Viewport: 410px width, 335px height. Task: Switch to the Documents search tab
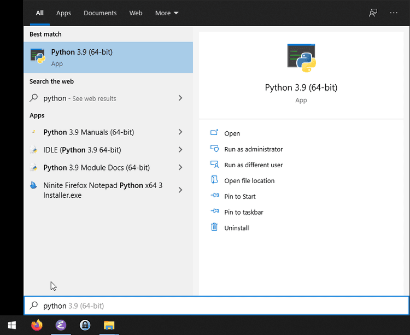[100, 13]
